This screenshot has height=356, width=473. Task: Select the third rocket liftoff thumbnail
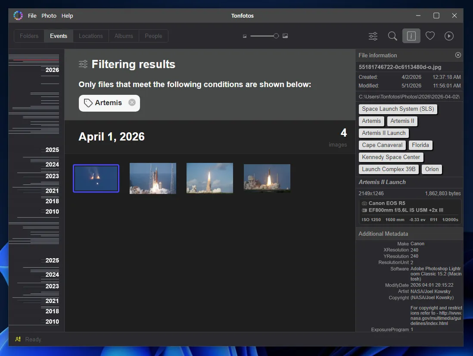[x=210, y=178]
